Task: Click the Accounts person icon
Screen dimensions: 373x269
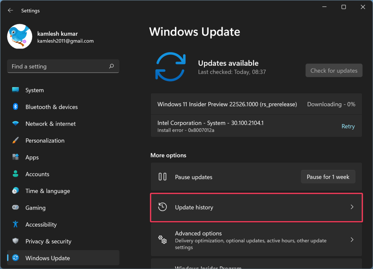Action: tap(15, 174)
